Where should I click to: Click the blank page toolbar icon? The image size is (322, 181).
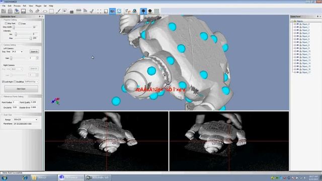pyautogui.click(x=106, y=11)
